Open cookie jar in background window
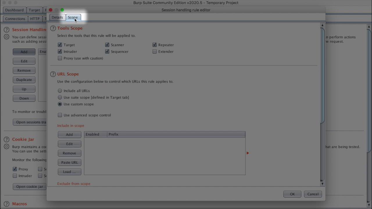This screenshot has height=209, width=372. click(x=30, y=187)
